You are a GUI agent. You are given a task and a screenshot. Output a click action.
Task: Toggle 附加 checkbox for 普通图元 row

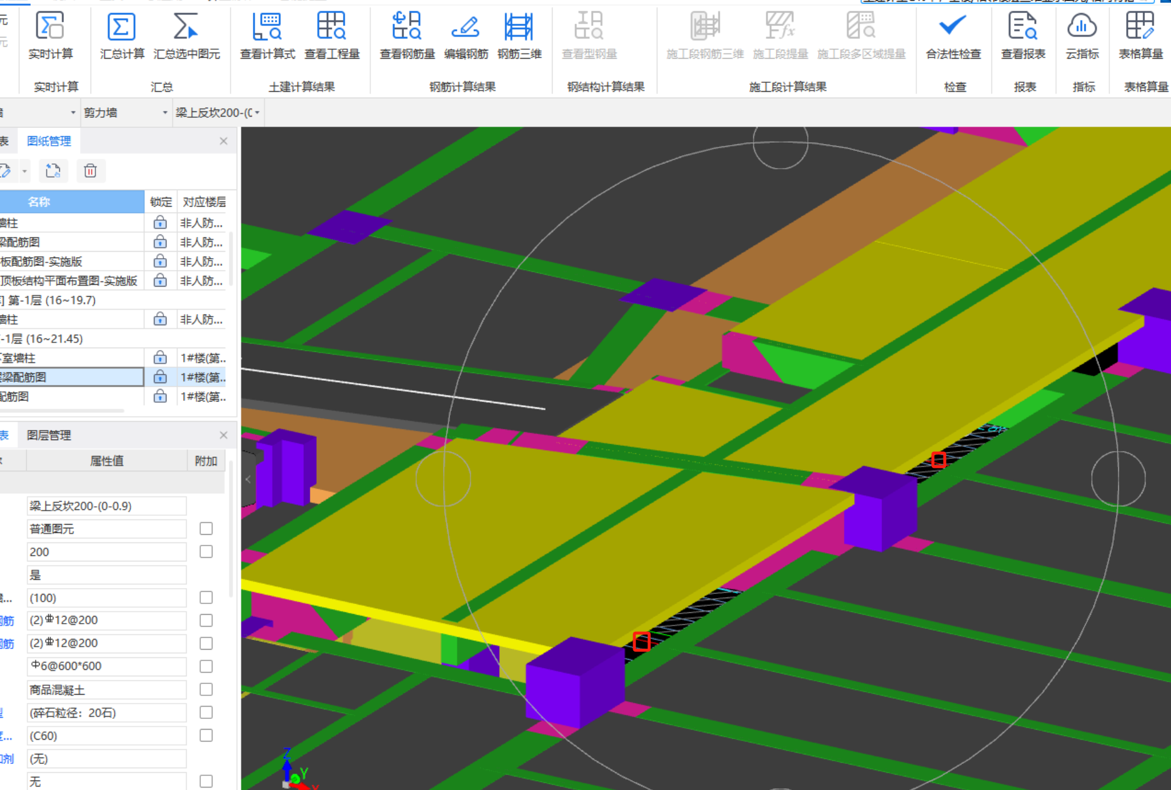coord(206,528)
